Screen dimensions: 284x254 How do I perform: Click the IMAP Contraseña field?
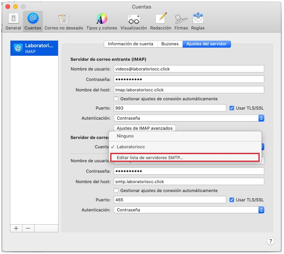click(189, 79)
